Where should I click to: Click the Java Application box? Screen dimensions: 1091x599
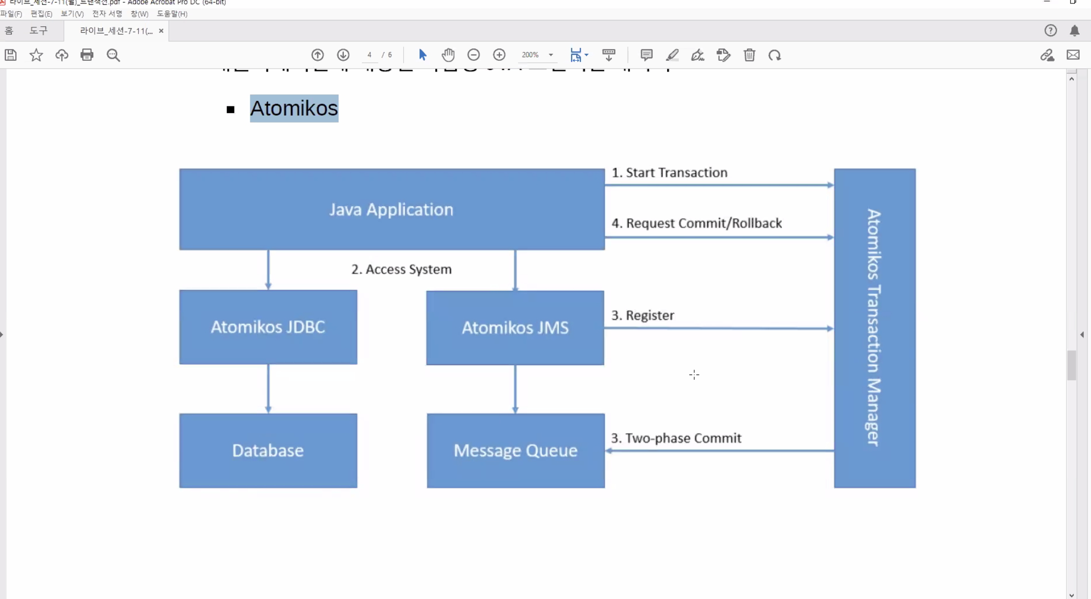pos(391,209)
